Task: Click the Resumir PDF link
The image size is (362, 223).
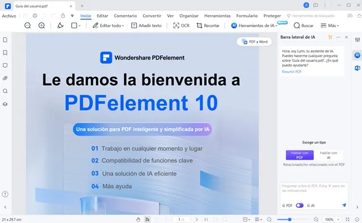Action: click(292, 72)
